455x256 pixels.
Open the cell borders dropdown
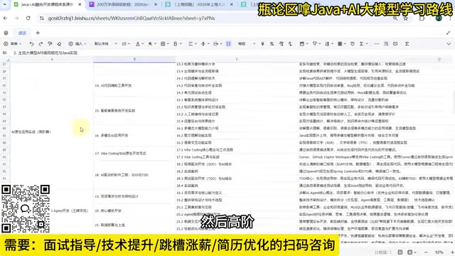coord(164,44)
